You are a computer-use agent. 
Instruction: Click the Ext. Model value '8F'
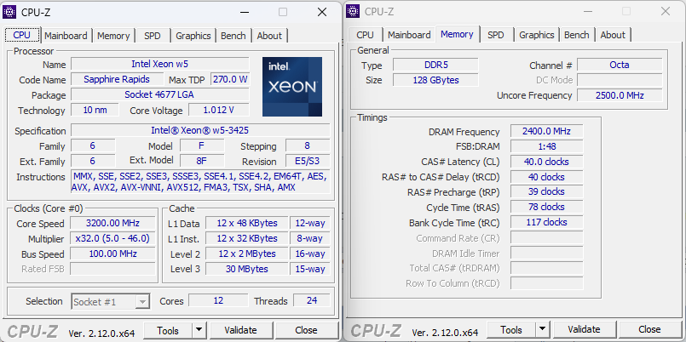point(202,161)
